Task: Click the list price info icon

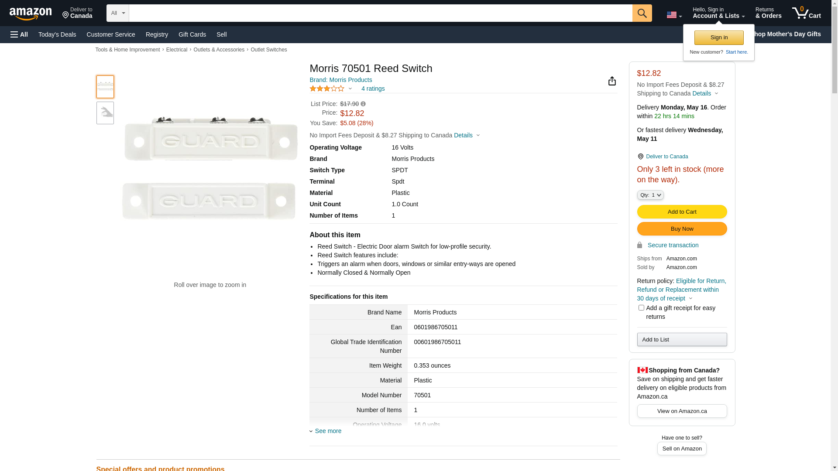Action: tap(363, 104)
